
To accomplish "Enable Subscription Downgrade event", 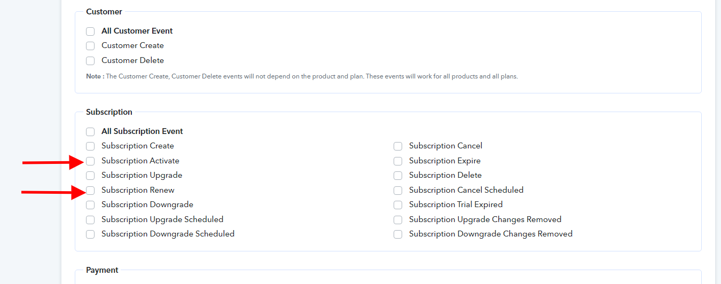I will pos(90,205).
